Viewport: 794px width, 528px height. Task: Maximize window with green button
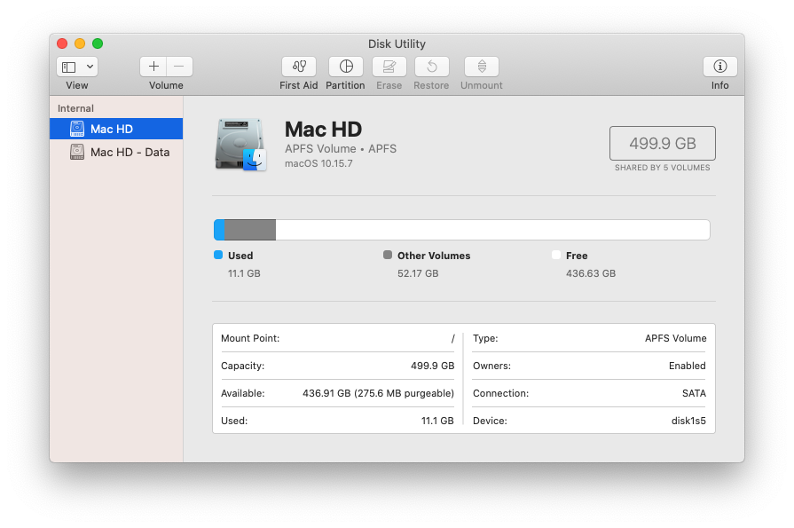(98, 43)
